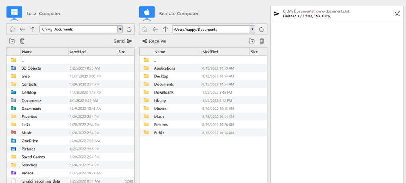Expand the C:\My Documents path dropdown
The height and width of the screenshot is (183, 406).
[120, 29]
